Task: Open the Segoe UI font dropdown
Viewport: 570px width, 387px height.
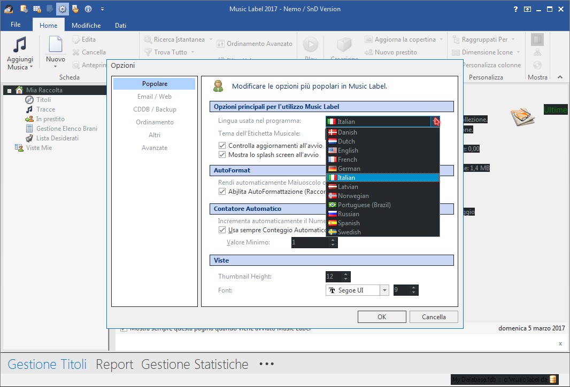Action: tap(384, 290)
